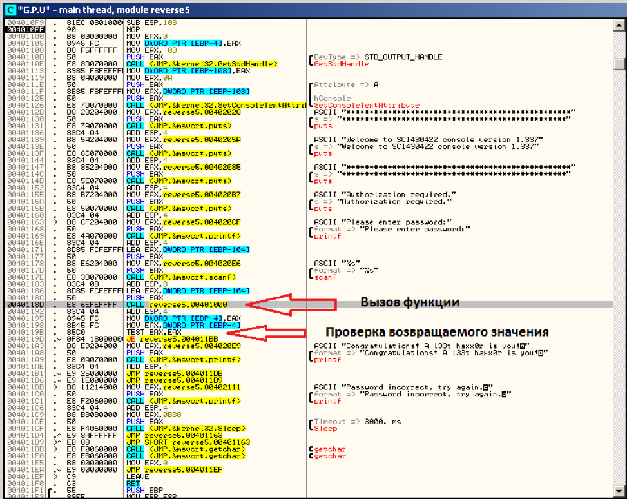
Task: Select MOV EAX,0BB8 instruction
Action: coord(154,415)
